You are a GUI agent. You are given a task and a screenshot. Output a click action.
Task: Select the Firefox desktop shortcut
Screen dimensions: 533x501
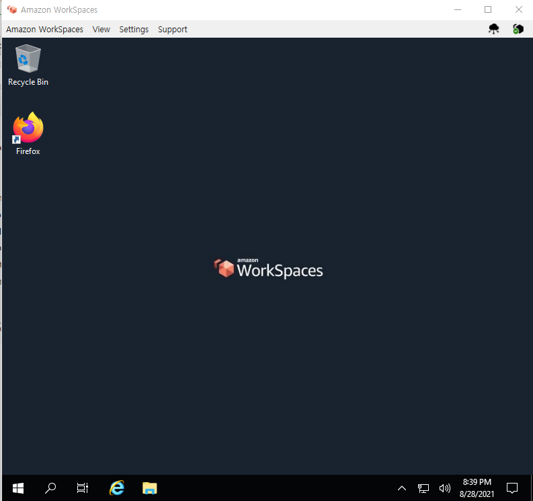click(28, 134)
